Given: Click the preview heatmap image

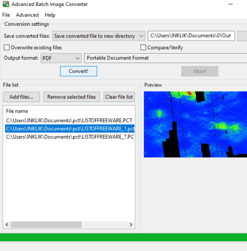Looking at the screenshot, I should (195, 124).
